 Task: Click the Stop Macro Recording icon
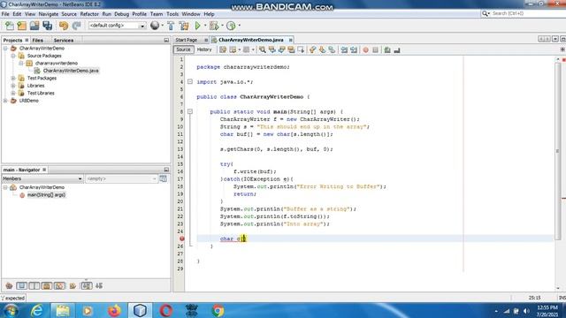[375, 50]
